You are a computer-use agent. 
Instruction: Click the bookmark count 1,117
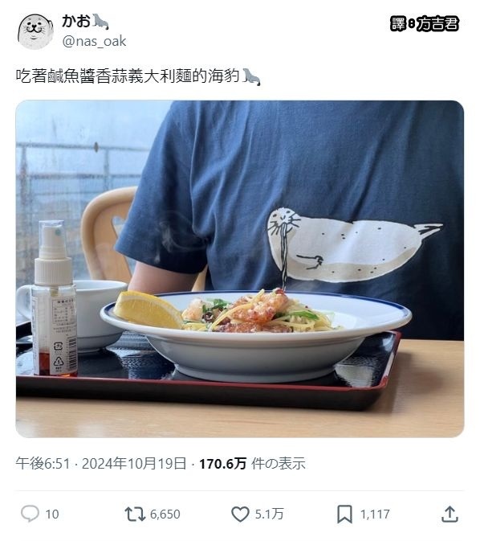pyautogui.click(x=375, y=514)
